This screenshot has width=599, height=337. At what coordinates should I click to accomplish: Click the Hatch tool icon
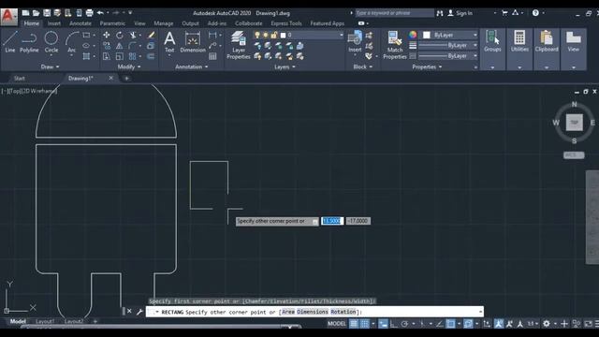click(x=86, y=56)
